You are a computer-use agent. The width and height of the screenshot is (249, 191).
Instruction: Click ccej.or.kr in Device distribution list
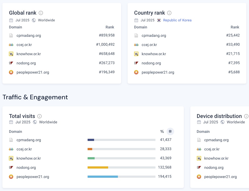(212, 149)
